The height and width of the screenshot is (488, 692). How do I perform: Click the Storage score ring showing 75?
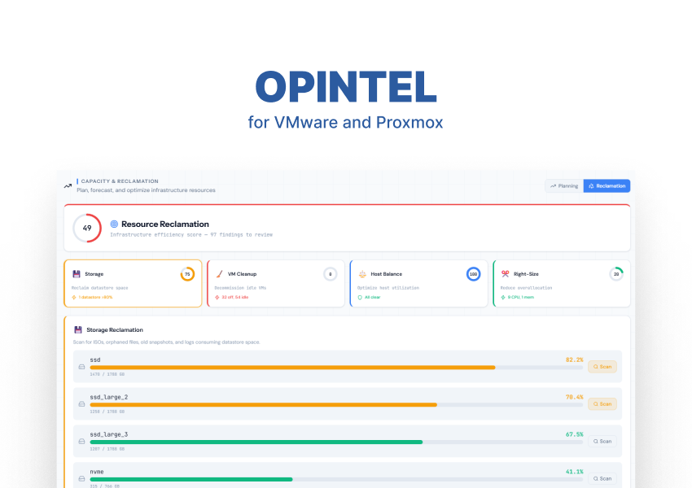coord(187,274)
